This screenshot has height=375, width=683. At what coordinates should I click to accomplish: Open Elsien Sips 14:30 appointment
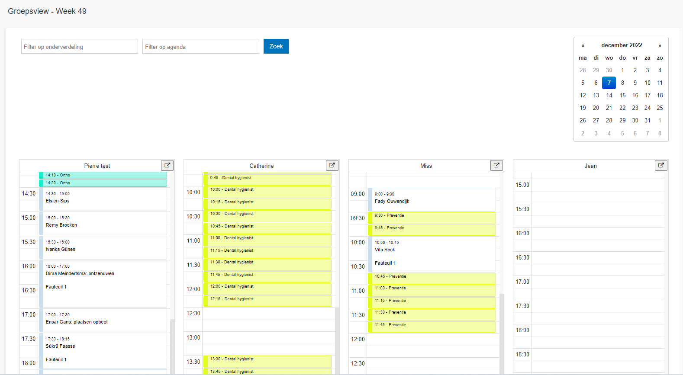coord(103,199)
